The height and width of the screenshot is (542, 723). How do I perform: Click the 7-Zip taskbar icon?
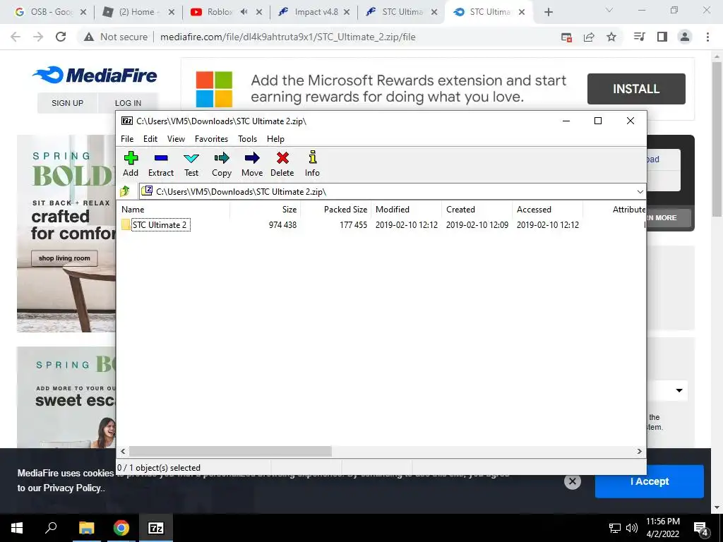pos(156,528)
